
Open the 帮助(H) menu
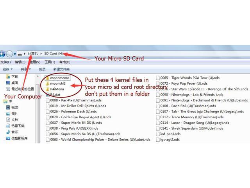point(65,62)
